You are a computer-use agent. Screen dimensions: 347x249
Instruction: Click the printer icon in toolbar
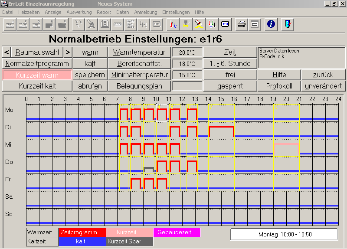click(241, 24)
